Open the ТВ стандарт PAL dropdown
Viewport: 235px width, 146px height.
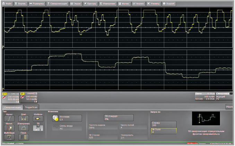[118, 118]
